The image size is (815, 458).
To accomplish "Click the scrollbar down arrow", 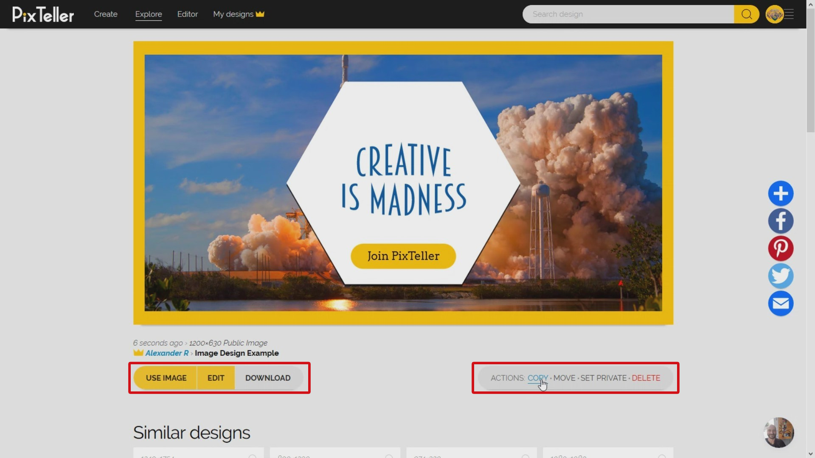I will [811, 454].
